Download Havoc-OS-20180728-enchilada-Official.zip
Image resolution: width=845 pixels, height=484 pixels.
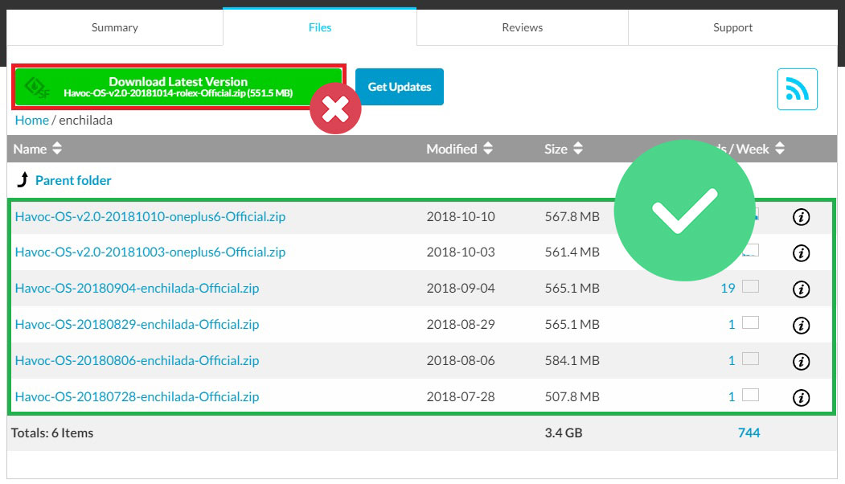137,396
